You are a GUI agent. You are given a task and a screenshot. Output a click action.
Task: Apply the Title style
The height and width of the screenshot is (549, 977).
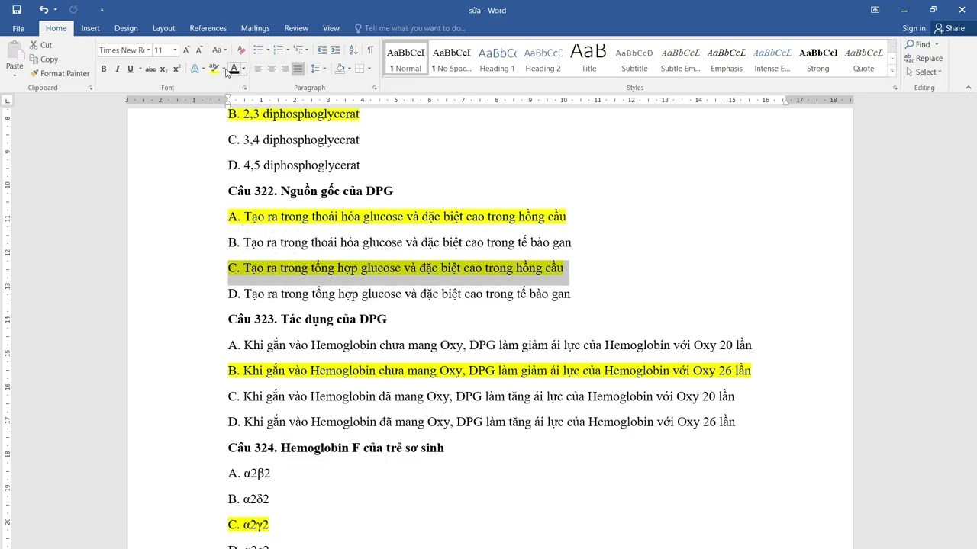point(588,59)
